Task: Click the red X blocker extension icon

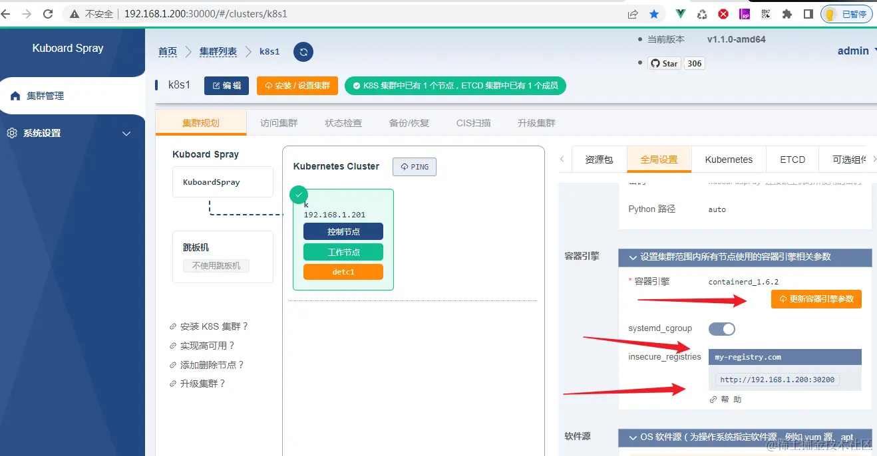Action: (723, 13)
